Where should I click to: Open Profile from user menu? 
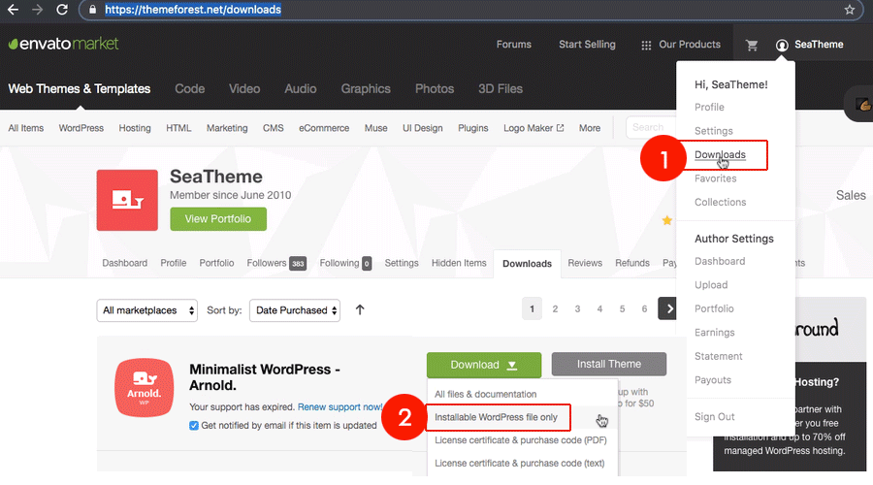point(709,107)
